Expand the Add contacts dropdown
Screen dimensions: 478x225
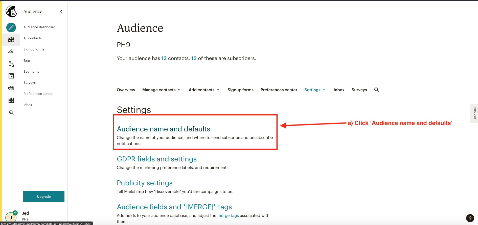(x=204, y=90)
